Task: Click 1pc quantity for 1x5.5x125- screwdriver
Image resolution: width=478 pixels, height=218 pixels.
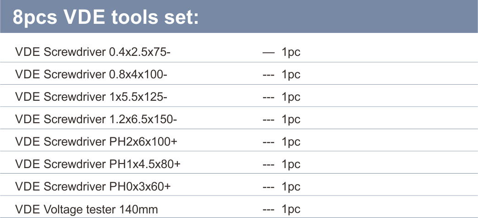Action: click(291, 98)
